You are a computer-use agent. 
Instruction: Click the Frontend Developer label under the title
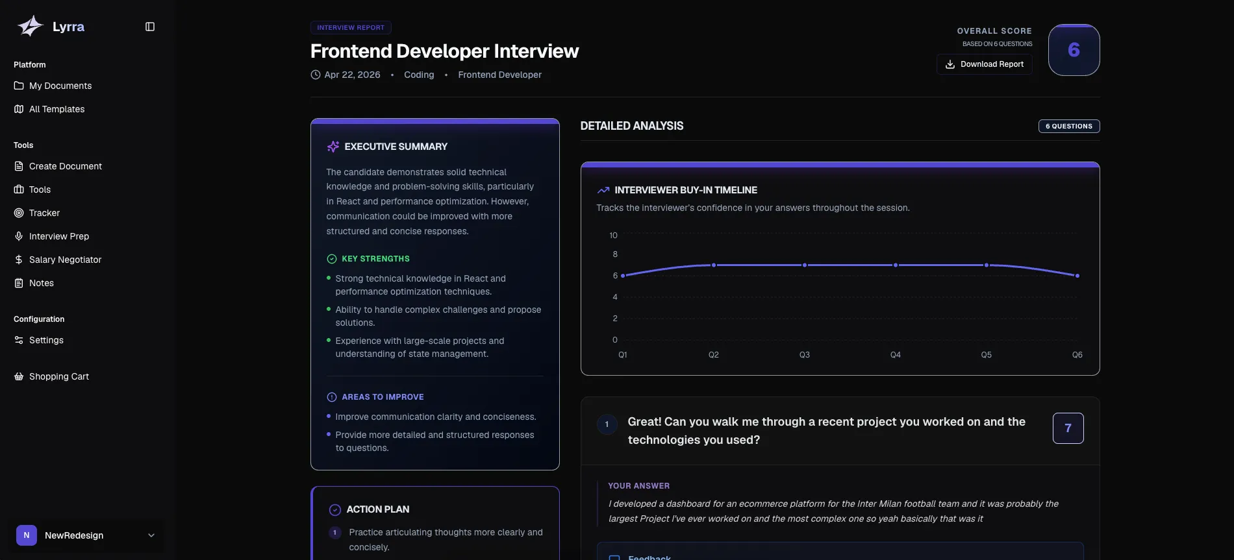click(499, 75)
